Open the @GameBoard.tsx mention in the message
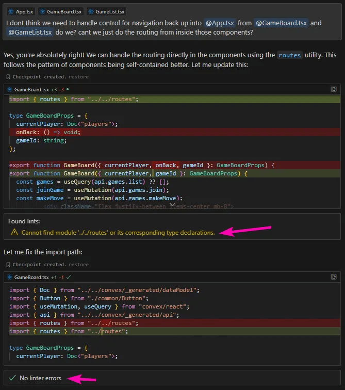 (281, 23)
